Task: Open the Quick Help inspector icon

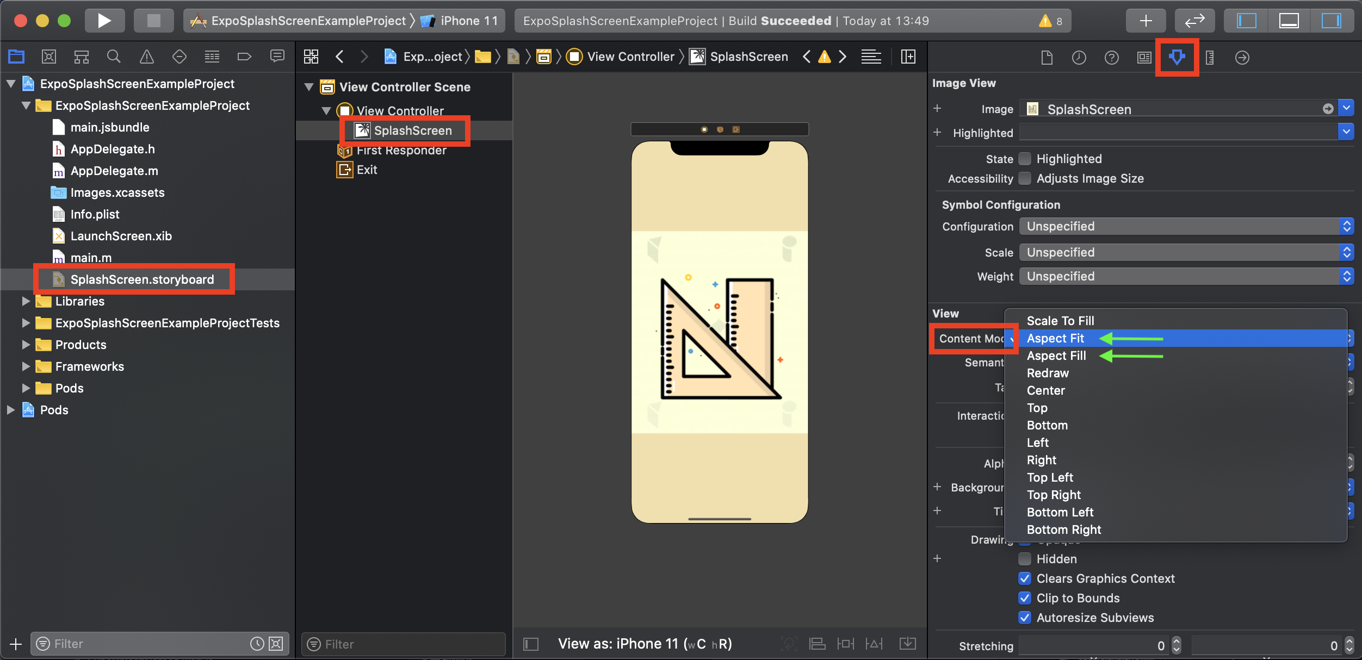Action: 1112,57
